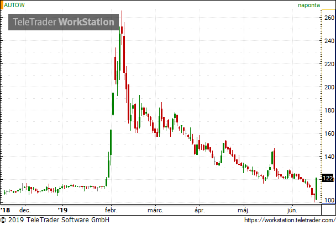Click the AUTOW ticker symbol label
Image resolution: width=336 pixels, height=225 pixels.
pos(14,5)
